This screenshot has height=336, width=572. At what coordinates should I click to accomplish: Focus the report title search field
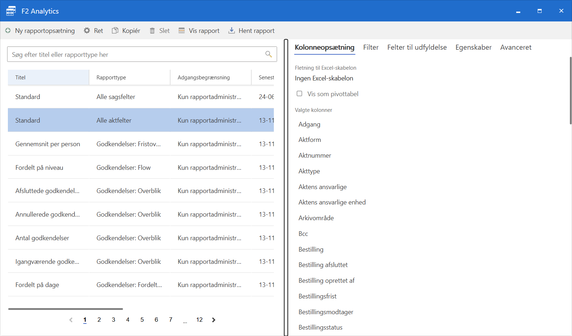[x=136, y=54]
